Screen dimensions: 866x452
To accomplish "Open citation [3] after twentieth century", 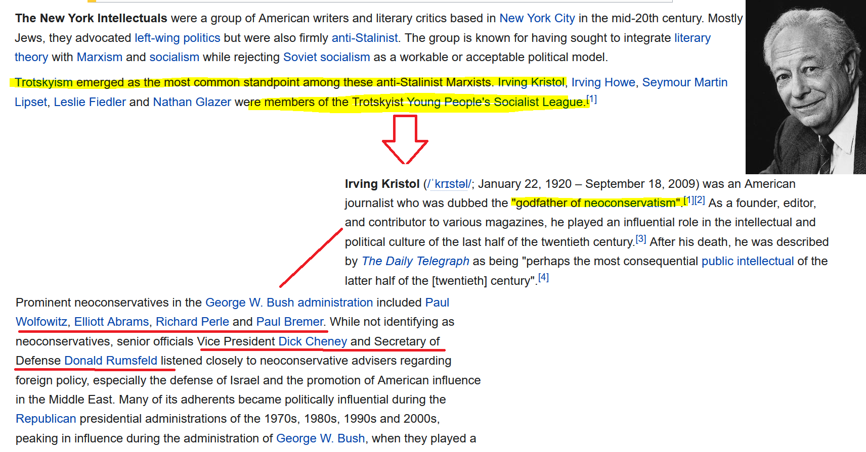I will tap(641, 239).
